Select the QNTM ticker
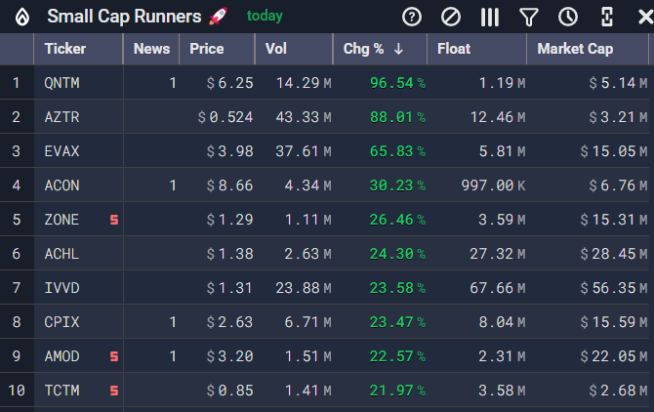654x412 pixels. (61, 83)
